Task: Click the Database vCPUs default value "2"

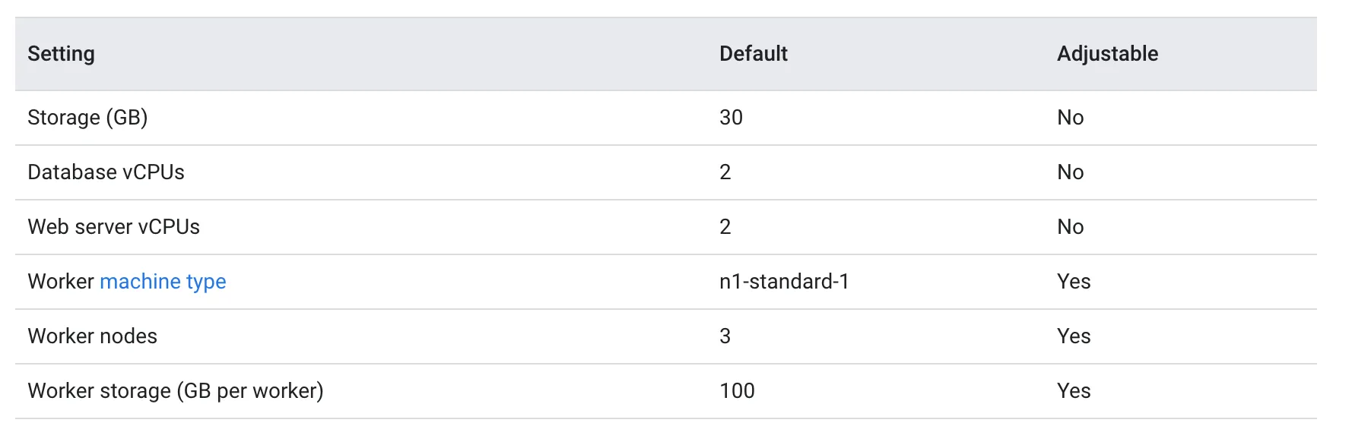Action: (x=725, y=172)
